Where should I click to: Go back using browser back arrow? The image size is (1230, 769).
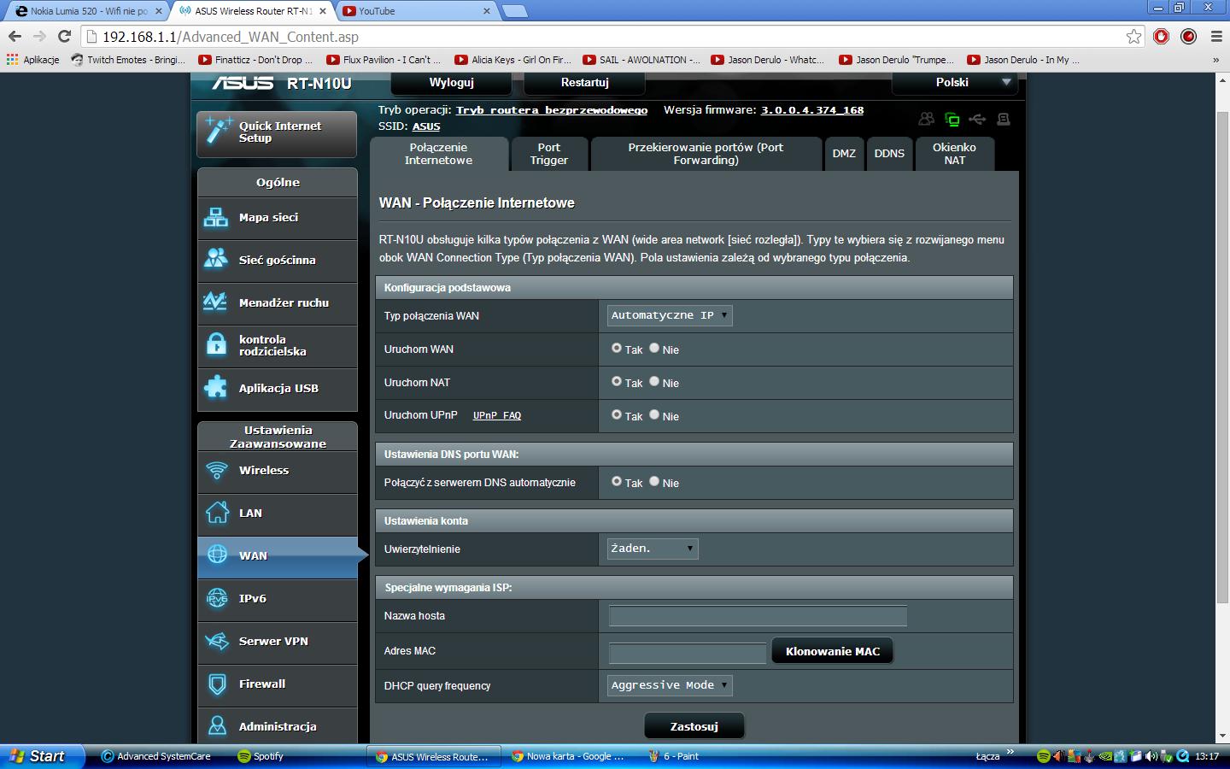(15, 36)
